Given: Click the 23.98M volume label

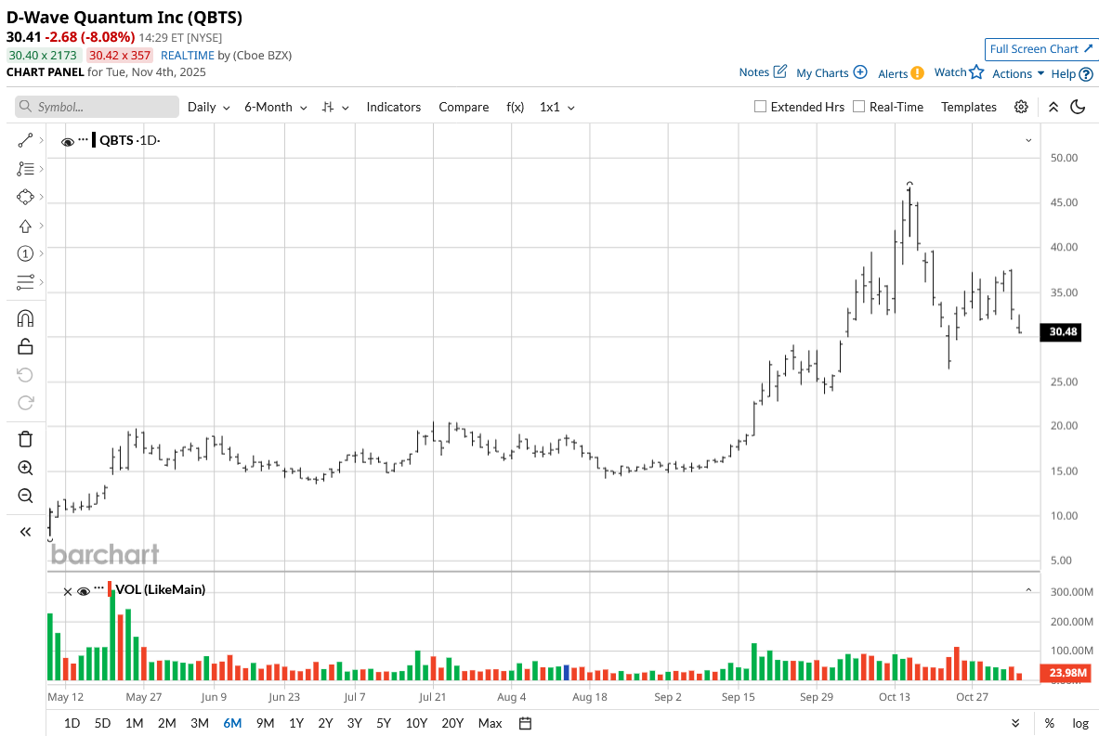Looking at the screenshot, I should pos(1066,673).
